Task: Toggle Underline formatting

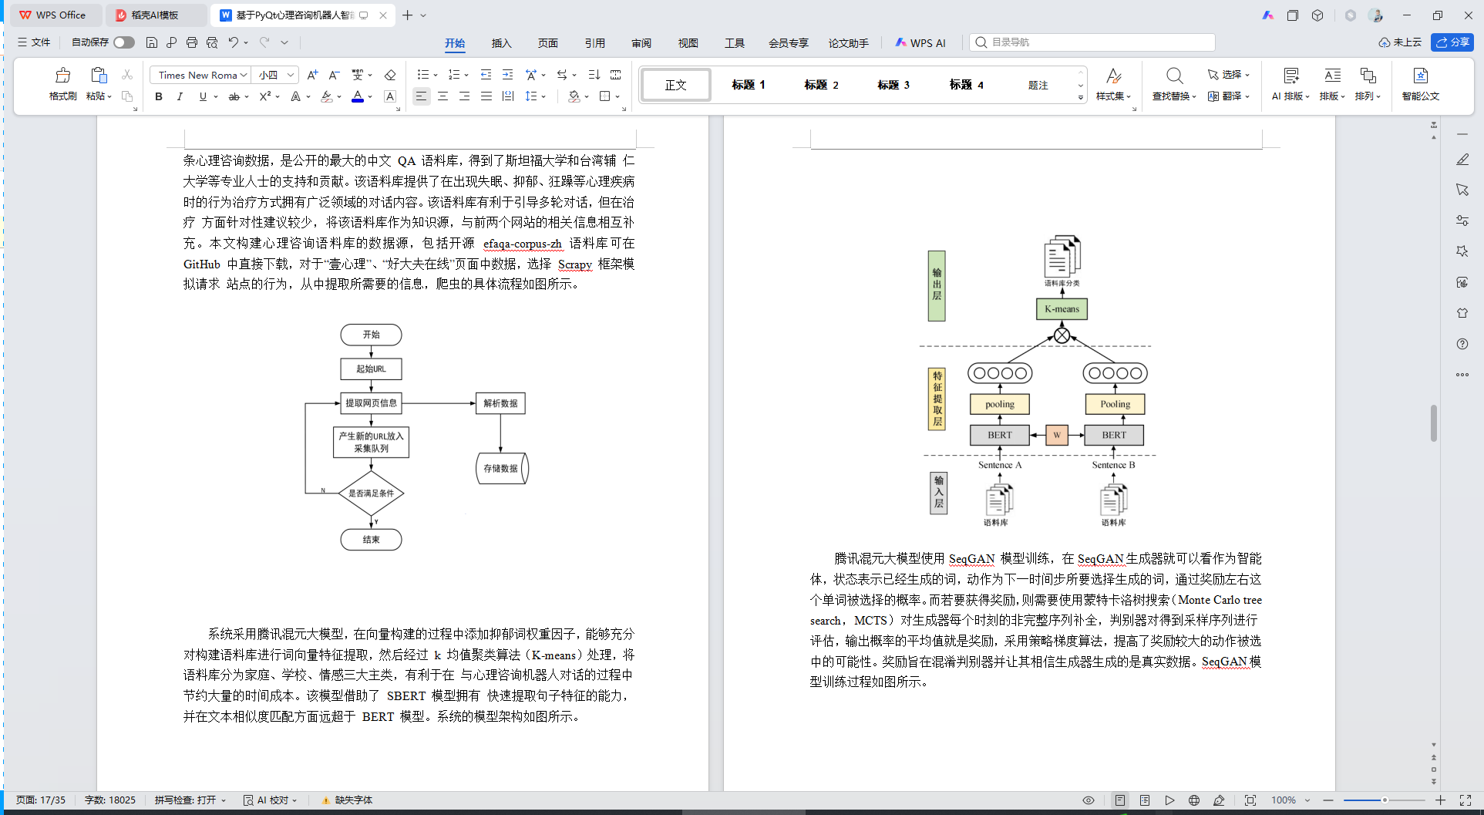Action: pyautogui.click(x=203, y=96)
